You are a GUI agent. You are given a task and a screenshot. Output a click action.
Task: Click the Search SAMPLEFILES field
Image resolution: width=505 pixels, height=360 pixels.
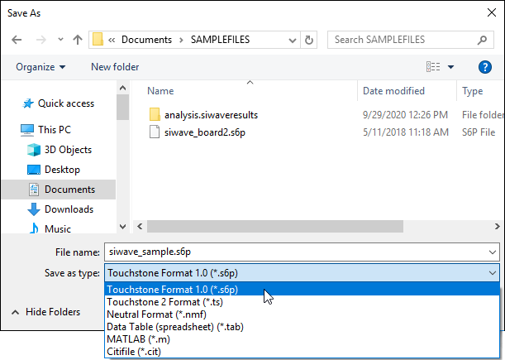click(412, 40)
